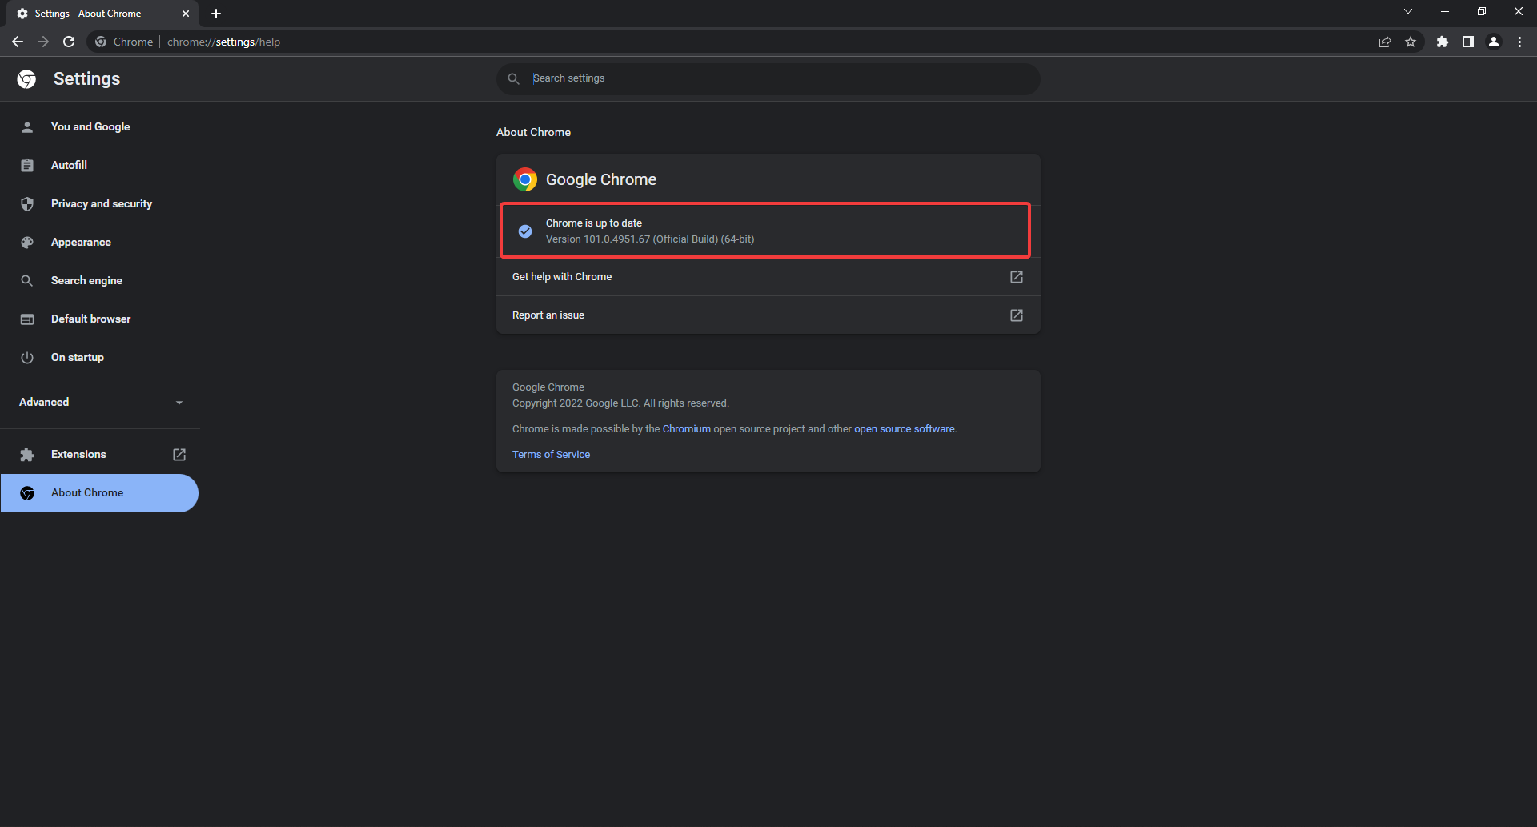1537x827 pixels.
Task: Open You and Google settings
Action: pos(90,126)
